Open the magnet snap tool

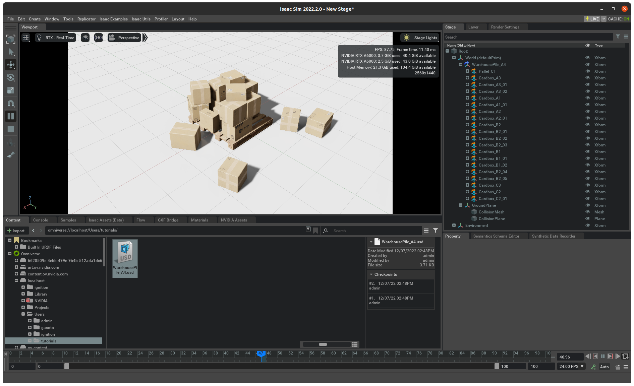[11, 103]
